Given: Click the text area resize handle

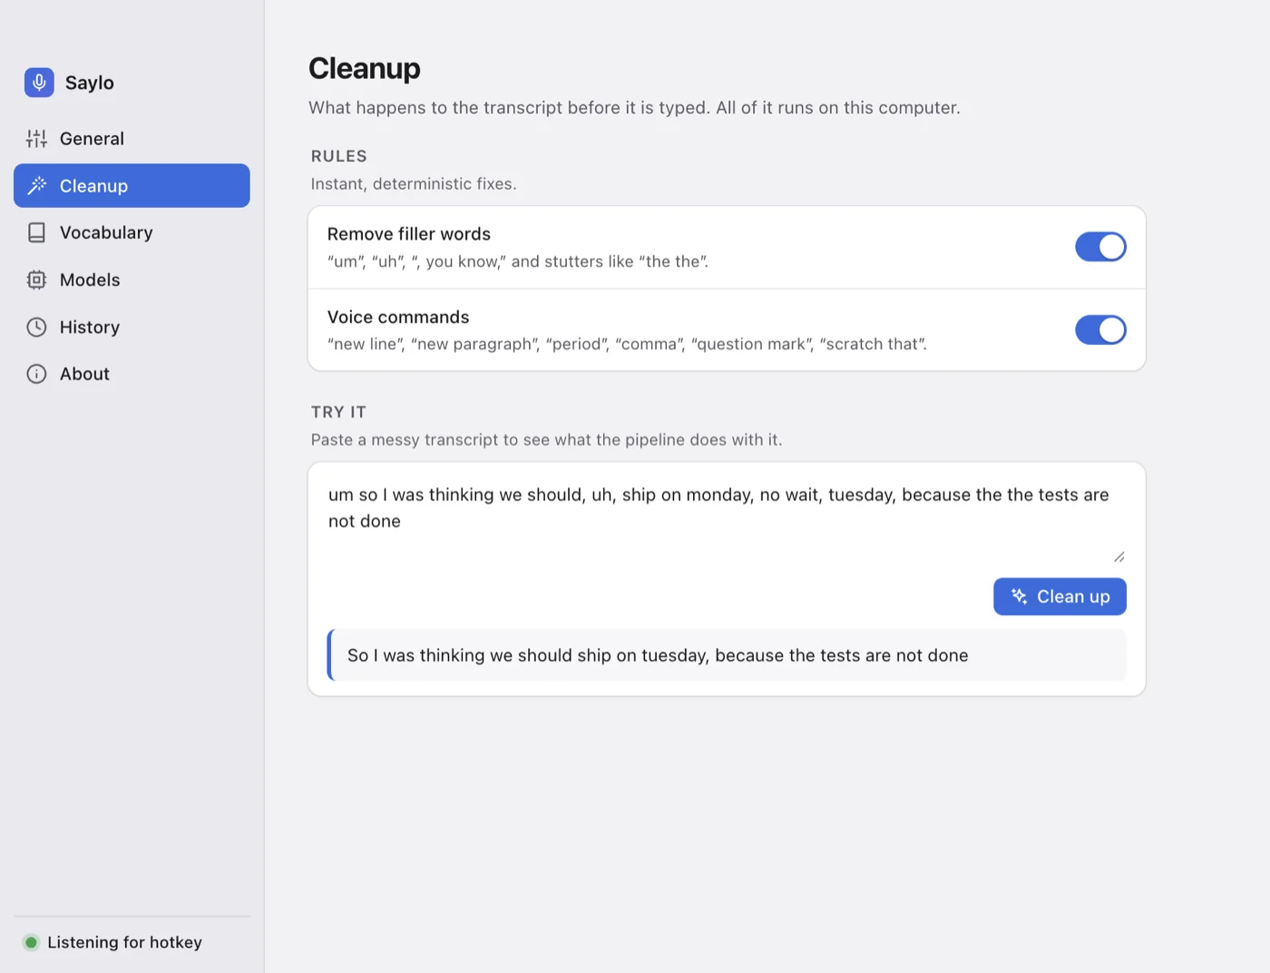Looking at the screenshot, I should (1119, 557).
